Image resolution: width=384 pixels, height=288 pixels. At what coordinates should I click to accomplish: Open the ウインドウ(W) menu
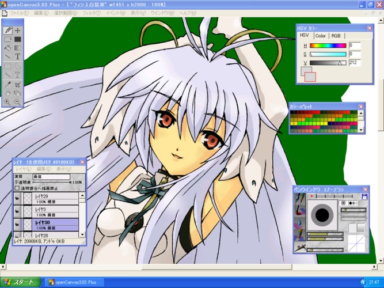pyautogui.click(x=162, y=13)
